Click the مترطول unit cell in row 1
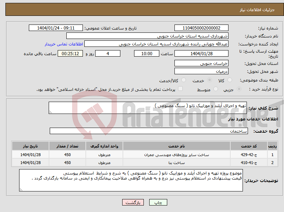 104,155
